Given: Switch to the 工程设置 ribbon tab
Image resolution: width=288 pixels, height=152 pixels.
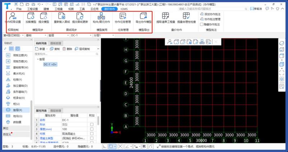Looking at the screenshot, I should 32,9.
